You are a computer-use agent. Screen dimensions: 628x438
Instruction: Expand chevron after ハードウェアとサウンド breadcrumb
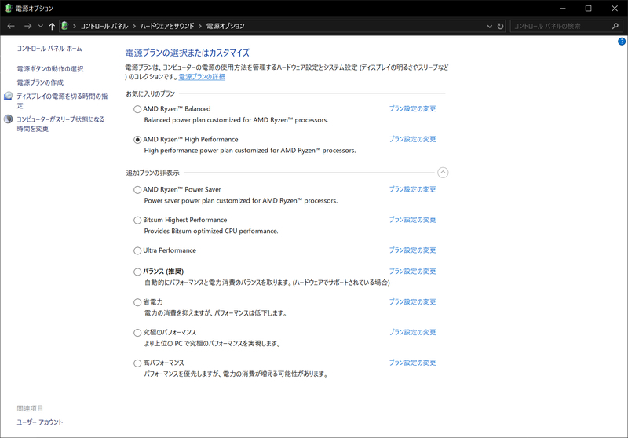(200, 26)
